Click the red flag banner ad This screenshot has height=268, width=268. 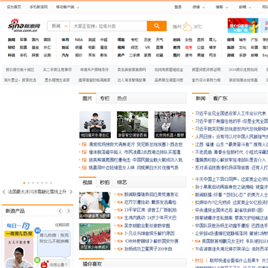(x=243, y=25)
